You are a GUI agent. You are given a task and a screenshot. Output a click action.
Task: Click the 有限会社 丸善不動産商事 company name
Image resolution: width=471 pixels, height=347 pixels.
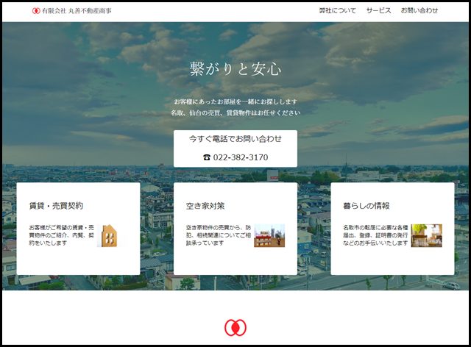coord(77,11)
